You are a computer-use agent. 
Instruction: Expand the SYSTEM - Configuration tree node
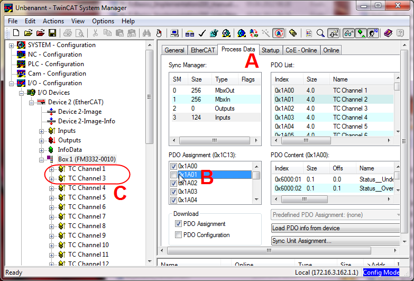point(11,46)
